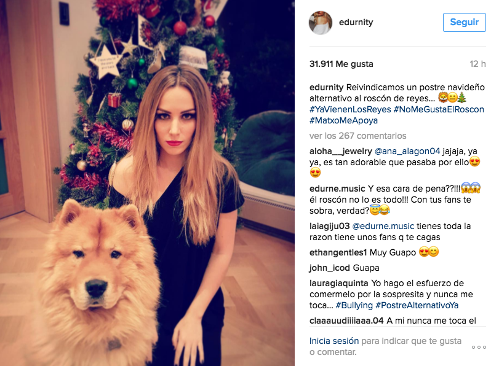Open the edurnity username in the header
The height and width of the screenshot is (366, 499).
[x=356, y=22]
